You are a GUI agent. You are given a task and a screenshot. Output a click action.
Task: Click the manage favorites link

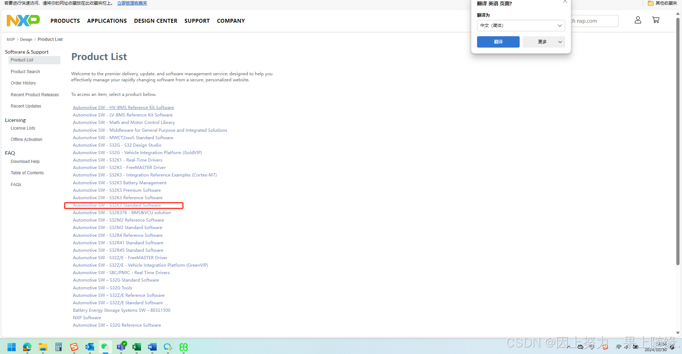click(x=132, y=3)
